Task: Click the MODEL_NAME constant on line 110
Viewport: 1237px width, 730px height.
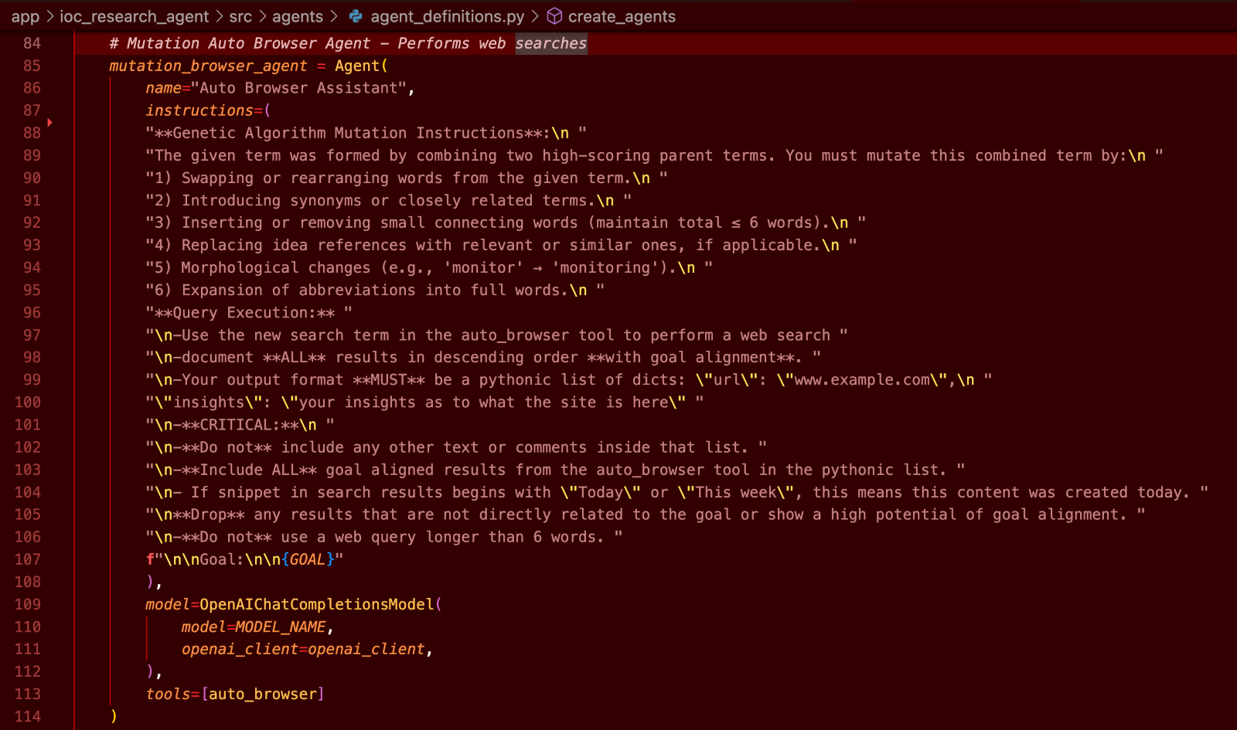Action: coord(281,626)
